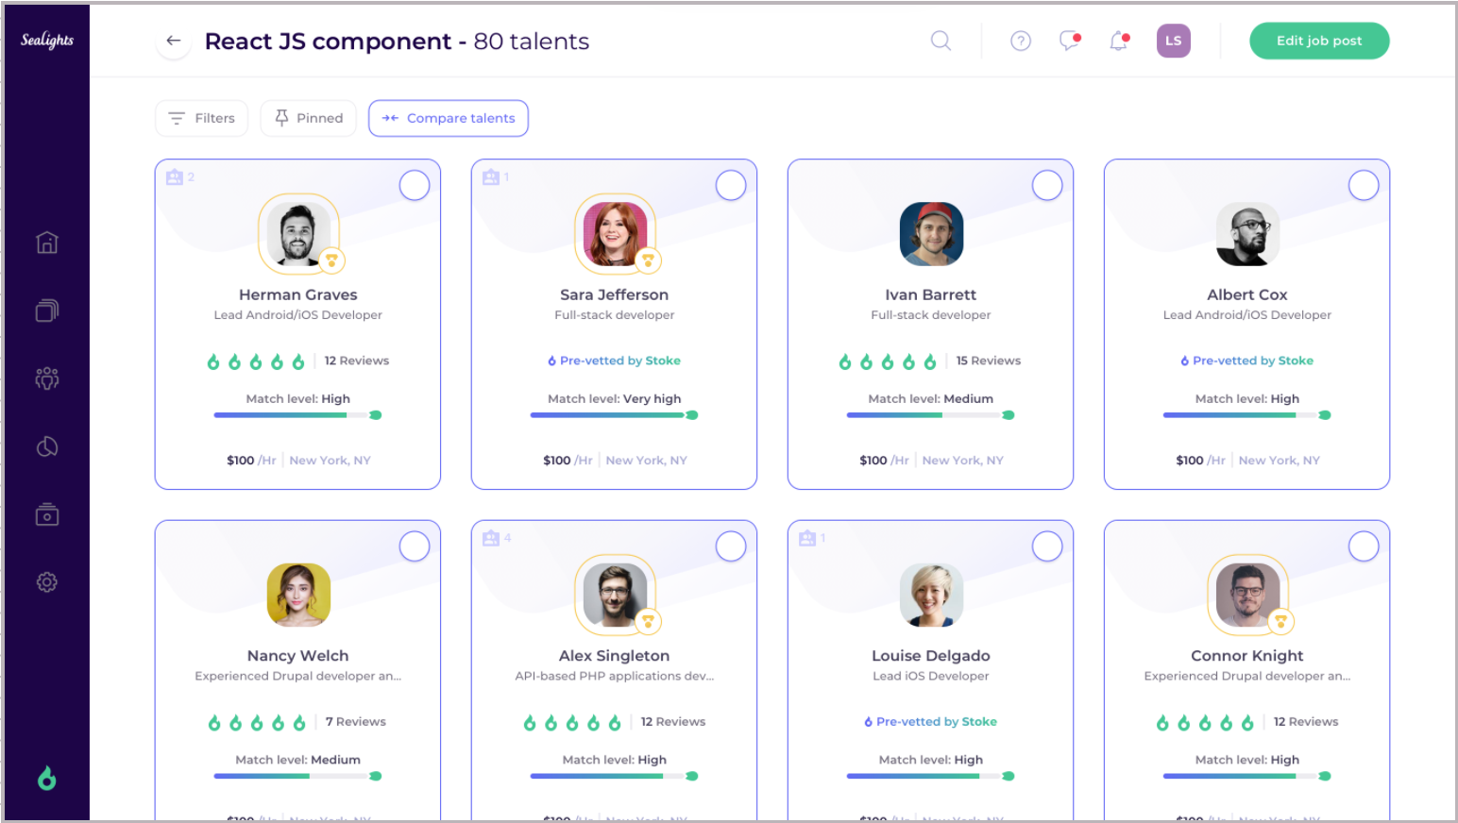Click Herman Graves's flame rating icons
1458x823 pixels.
tap(256, 361)
